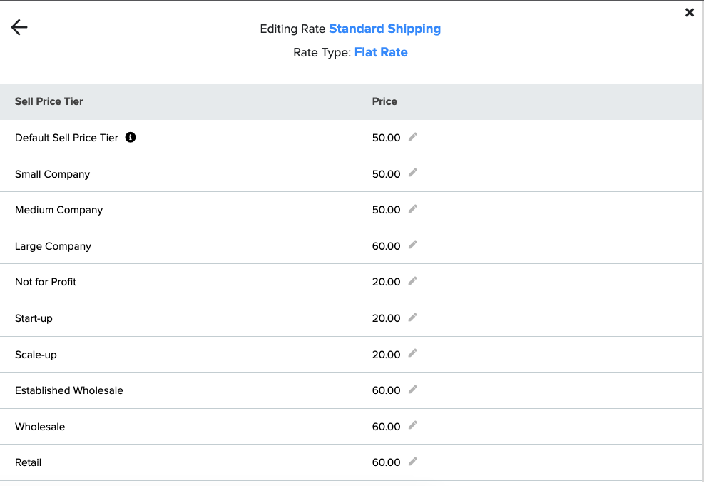Screen dimensions: 704x486
Task: Edit the Retail price pencil
Action: click(412, 461)
